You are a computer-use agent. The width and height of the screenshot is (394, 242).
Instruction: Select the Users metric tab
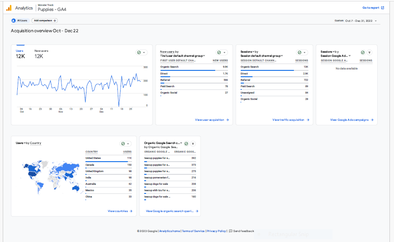tap(20, 54)
